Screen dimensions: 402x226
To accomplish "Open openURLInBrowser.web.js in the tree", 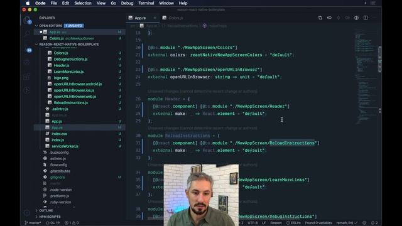I will coord(75,96).
